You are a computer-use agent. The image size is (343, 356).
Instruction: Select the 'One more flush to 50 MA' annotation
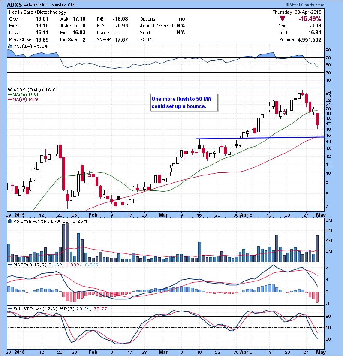184,102
